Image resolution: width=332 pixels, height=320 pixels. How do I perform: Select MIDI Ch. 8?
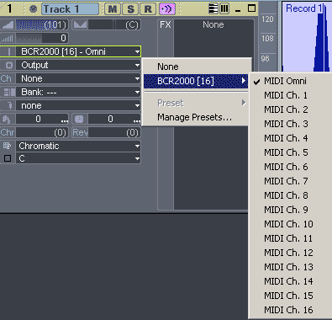[x=291, y=195]
